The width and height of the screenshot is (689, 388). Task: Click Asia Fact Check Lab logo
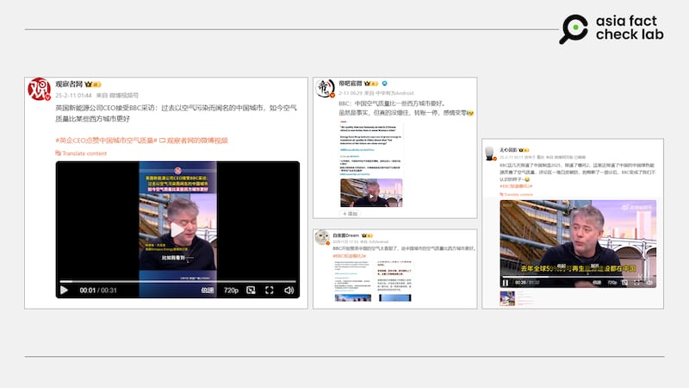coord(611,28)
